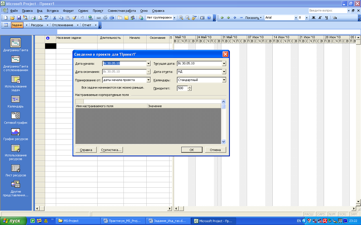Click the Go To Selected Task icon

pos(194,18)
